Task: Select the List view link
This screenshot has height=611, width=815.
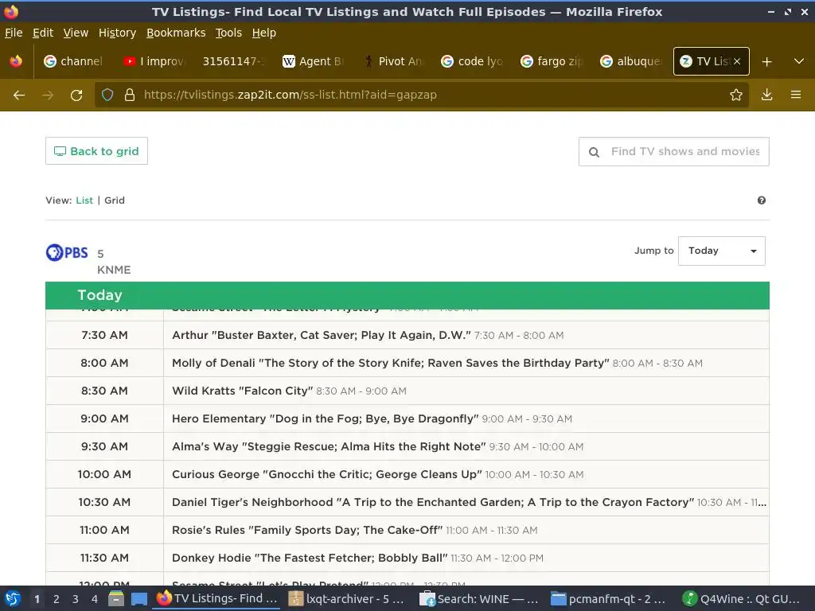Action: pyautogui.click(x=84, y=200)
